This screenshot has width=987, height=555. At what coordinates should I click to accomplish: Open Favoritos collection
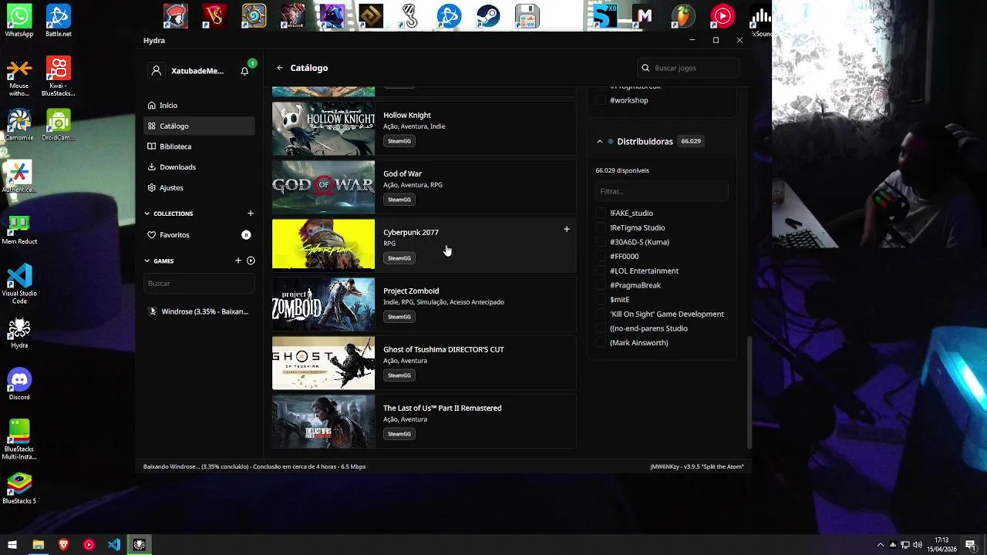(199, 235)
